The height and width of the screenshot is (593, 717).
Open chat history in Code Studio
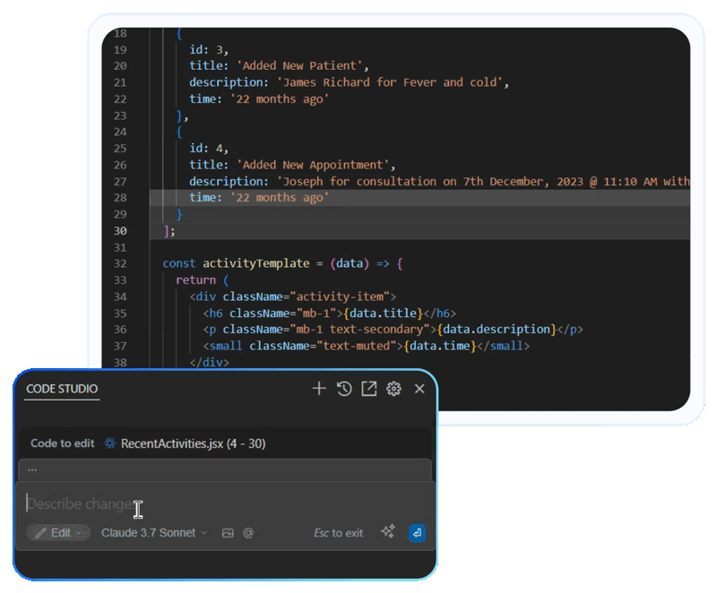click(x=343, y=389)
